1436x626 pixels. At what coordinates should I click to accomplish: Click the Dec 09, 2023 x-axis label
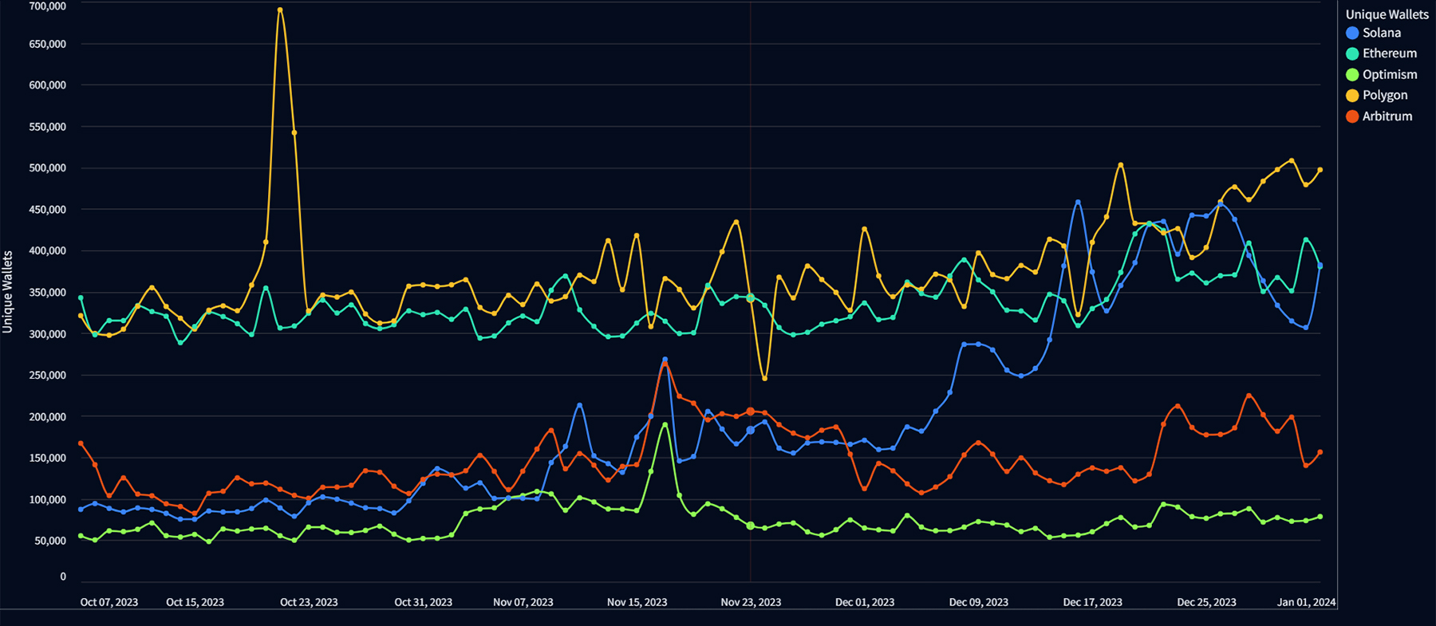coord(978,602)
